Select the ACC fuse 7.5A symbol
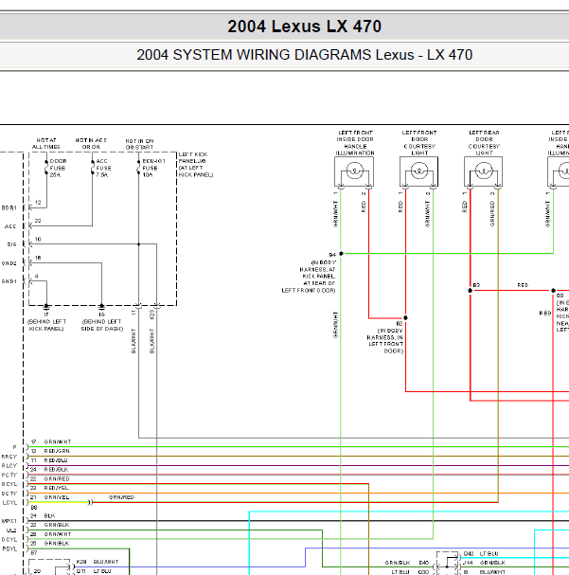The image size is (569, 575). click(93, 168)
